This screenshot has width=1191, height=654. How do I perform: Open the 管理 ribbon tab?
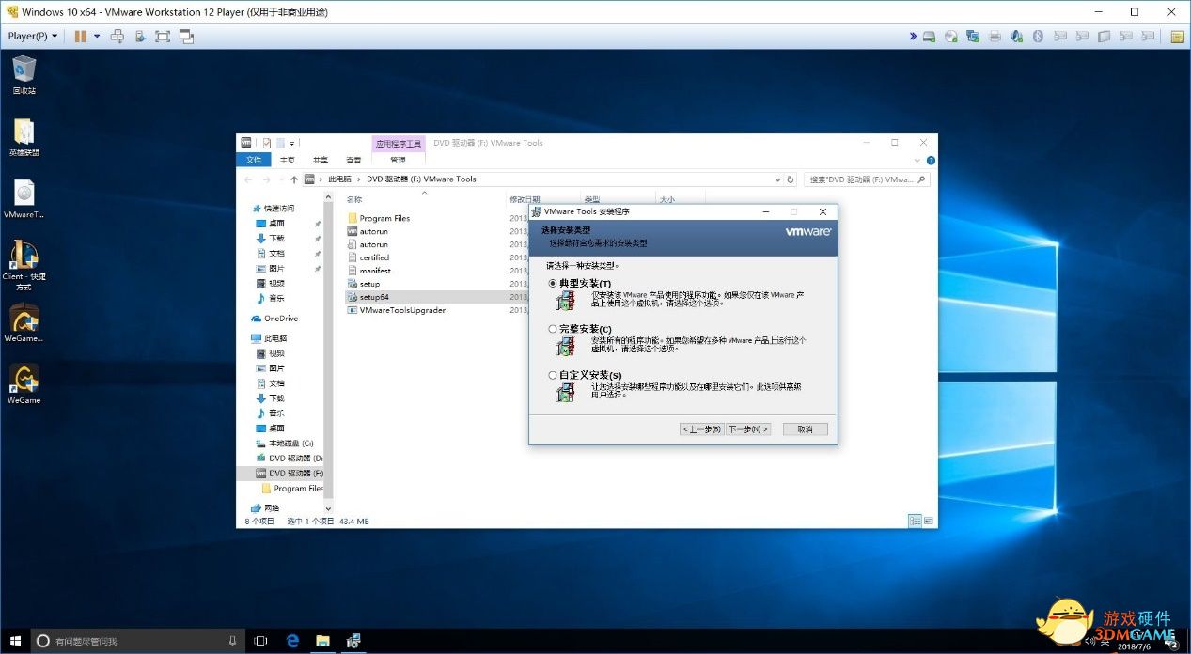[399, 160]
